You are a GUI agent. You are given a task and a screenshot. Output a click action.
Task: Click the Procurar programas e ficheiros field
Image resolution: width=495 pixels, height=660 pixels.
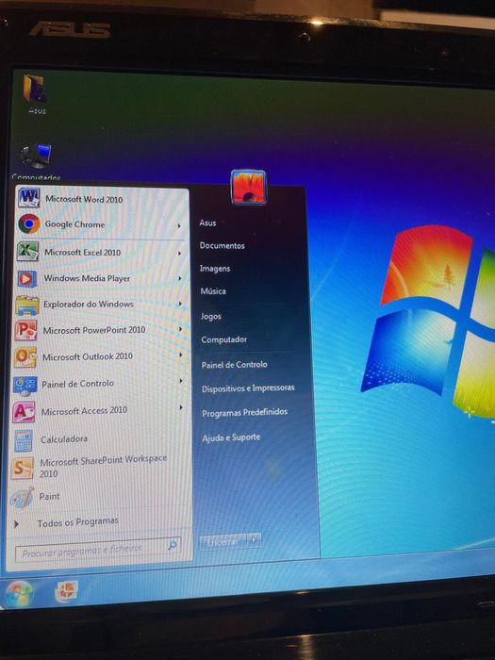click(x=98, y=549)
